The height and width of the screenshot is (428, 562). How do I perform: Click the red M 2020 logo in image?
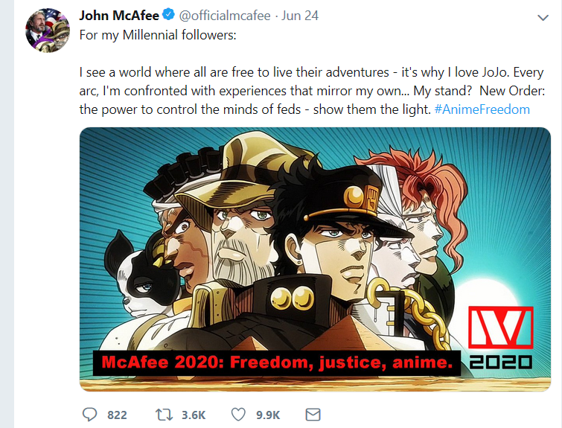click(x=501, y=338)
